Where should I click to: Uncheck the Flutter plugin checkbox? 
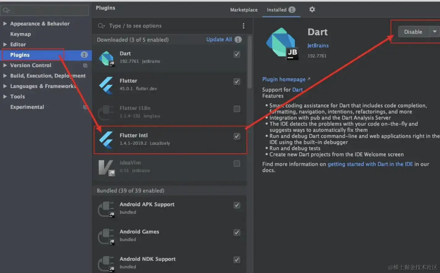[x=237, y=82]
